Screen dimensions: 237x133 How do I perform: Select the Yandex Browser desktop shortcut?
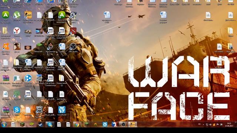(17, 31)
